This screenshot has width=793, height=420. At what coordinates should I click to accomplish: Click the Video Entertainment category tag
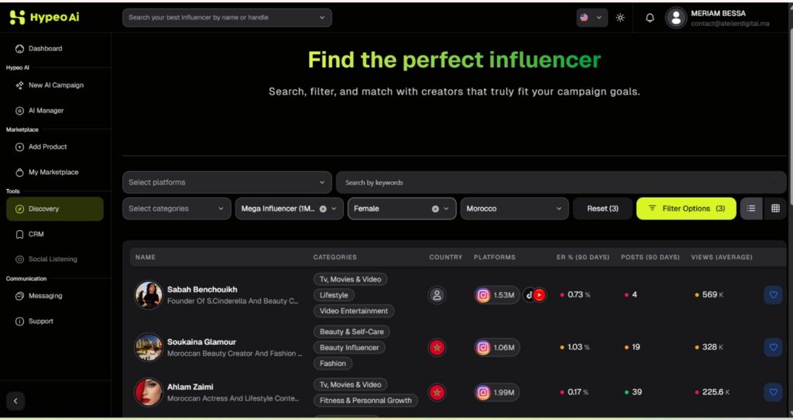click(x=353, y=311)
